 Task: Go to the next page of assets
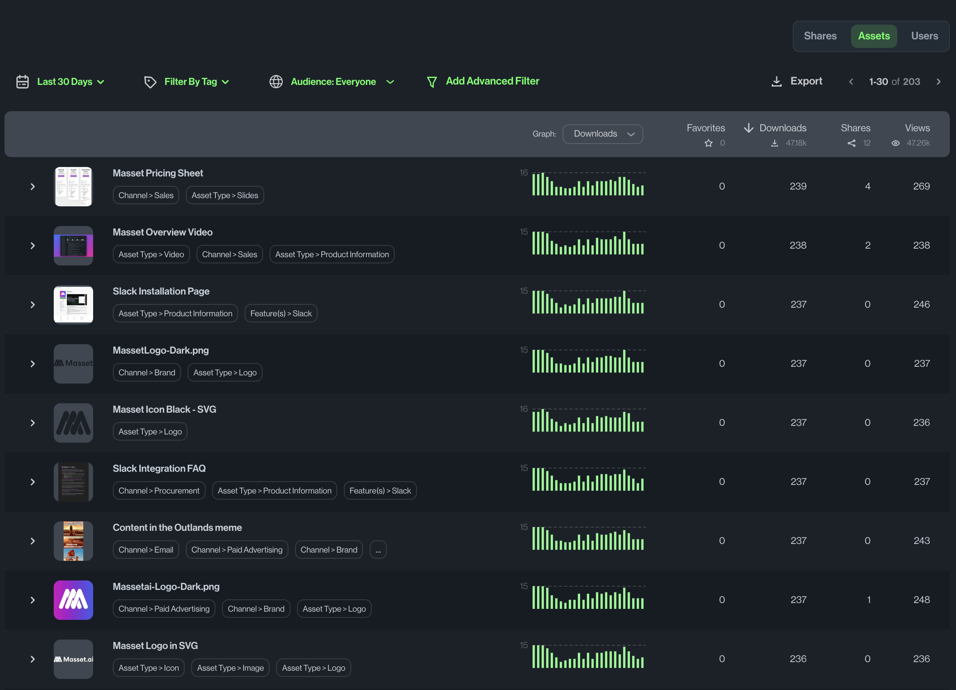click(x=939, y=82)
